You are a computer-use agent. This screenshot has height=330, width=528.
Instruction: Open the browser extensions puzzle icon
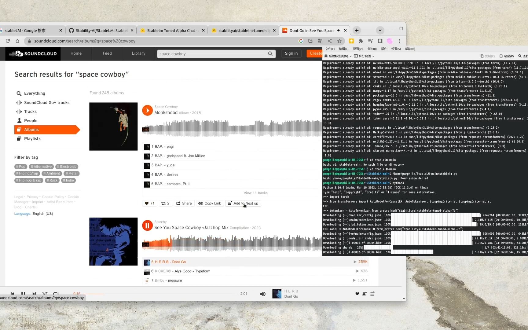[361, 41]
